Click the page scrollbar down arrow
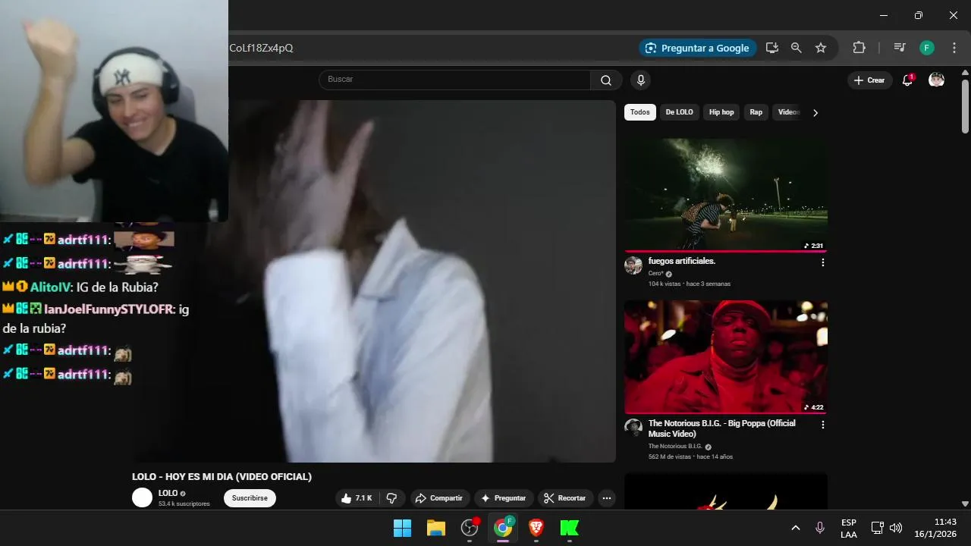Viewport: 971px width, 546px height. pos(965,504)
